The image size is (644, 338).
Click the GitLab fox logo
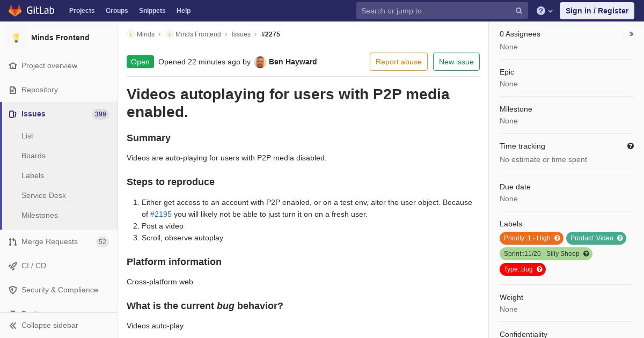(x=15, y=11)
